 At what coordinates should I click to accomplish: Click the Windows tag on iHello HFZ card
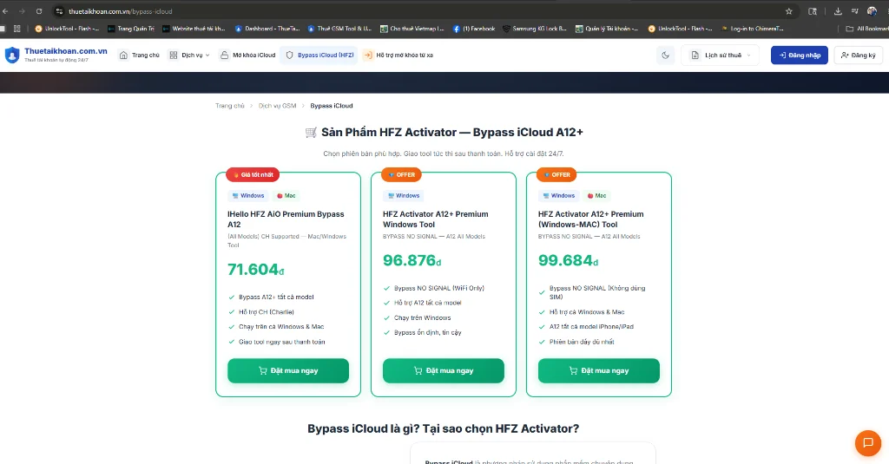click(248, 196)
